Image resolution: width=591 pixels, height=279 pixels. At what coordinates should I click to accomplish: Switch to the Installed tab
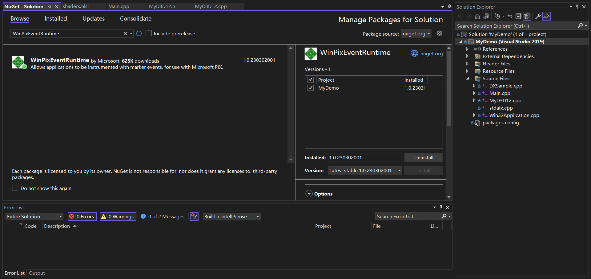coord(56,19)
